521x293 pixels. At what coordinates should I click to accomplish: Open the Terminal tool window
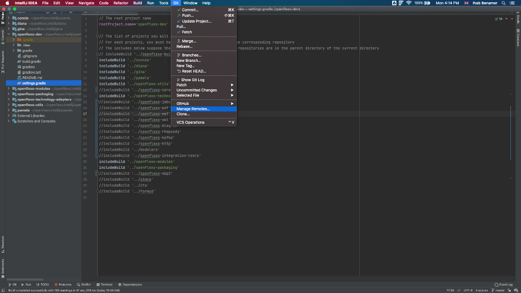pyautogui.click(x=105, y=285)
